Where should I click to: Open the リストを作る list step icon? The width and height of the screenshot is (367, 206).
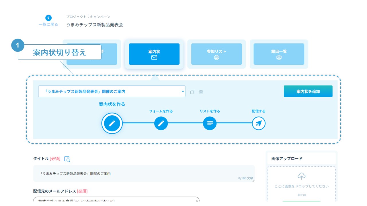pyautogui.click(x=210, y=124)
